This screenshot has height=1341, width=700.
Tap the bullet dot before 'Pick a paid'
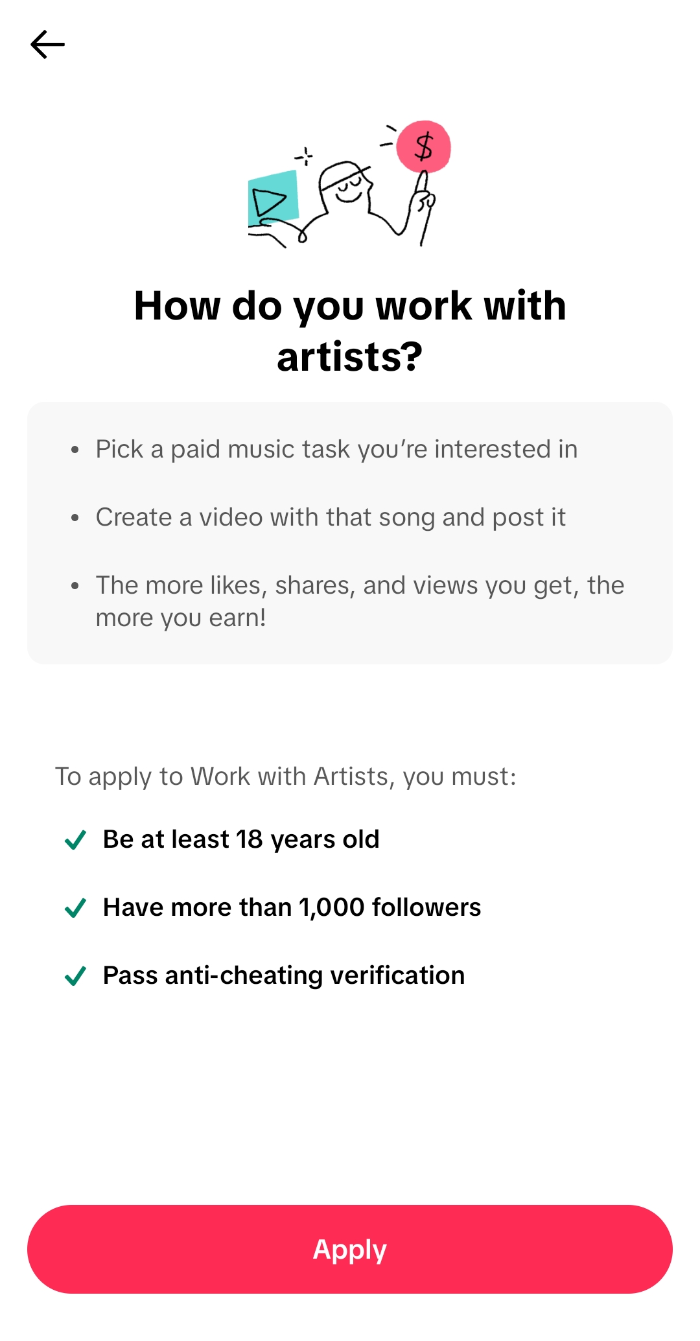click(x=75, y=449)
